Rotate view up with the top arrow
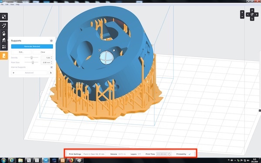Image resolution: width=261 pixels, height=163 pixels. tap(252, 10)
